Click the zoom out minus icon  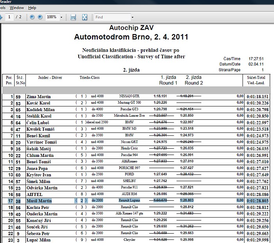[x=31, y=17]
